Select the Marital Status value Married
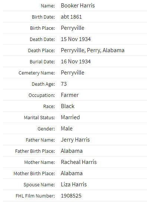 tap(70, 117)
